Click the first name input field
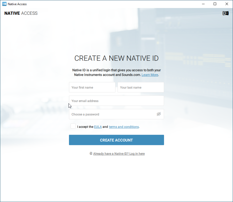Image resolution: width=233 pixels, height=202 pixels. 92,87
